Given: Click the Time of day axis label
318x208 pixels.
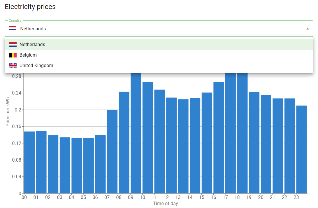Looking at the screenshot, I should tap(166, 203).
